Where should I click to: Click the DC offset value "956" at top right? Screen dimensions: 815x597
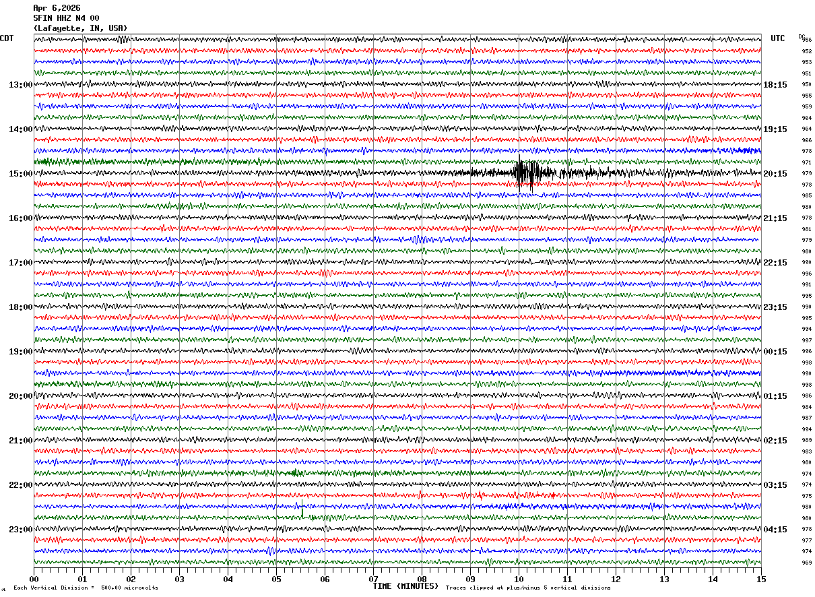coord(806,40)
